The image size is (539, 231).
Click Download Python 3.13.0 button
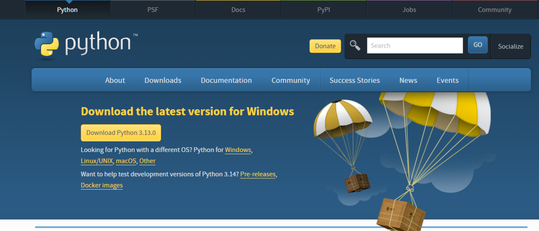pyautogui.click(x=121, y=133)
